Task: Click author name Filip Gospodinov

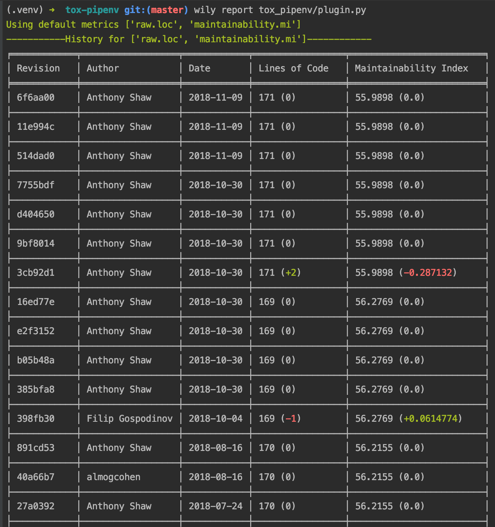Action: (x=130, y=419)
